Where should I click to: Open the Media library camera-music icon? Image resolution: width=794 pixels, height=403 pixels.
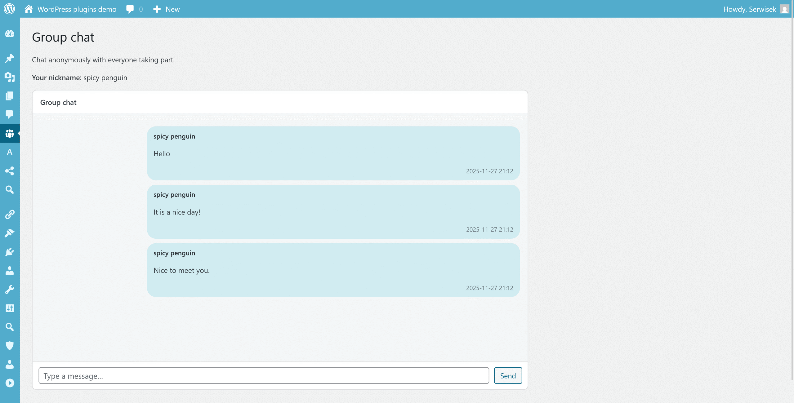point(10,77)
